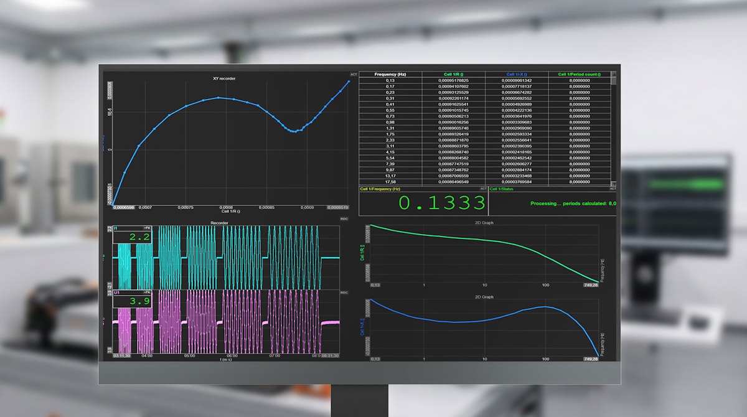This screenshot has height=417, width=747.
Task: Click the frequency cell 9,87
Action: pos(390,169)
